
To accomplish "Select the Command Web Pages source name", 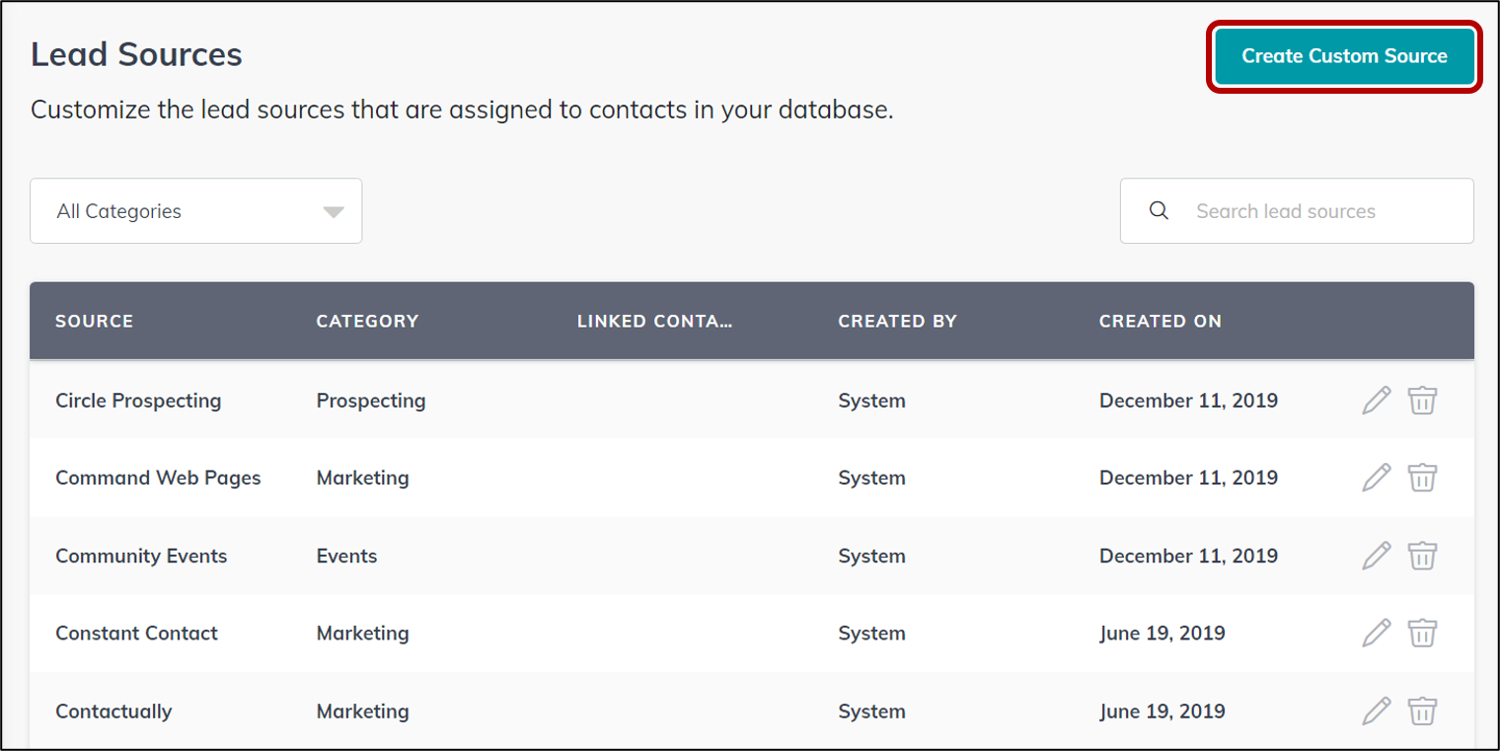I will [158, 478].
